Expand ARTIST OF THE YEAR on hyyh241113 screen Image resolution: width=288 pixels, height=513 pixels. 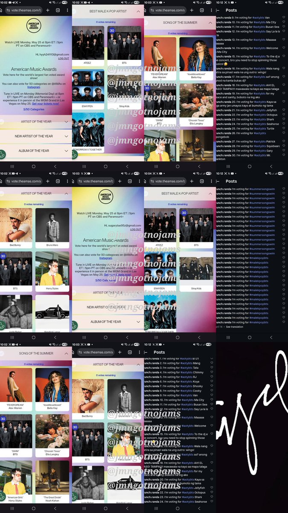pos(36,122)
